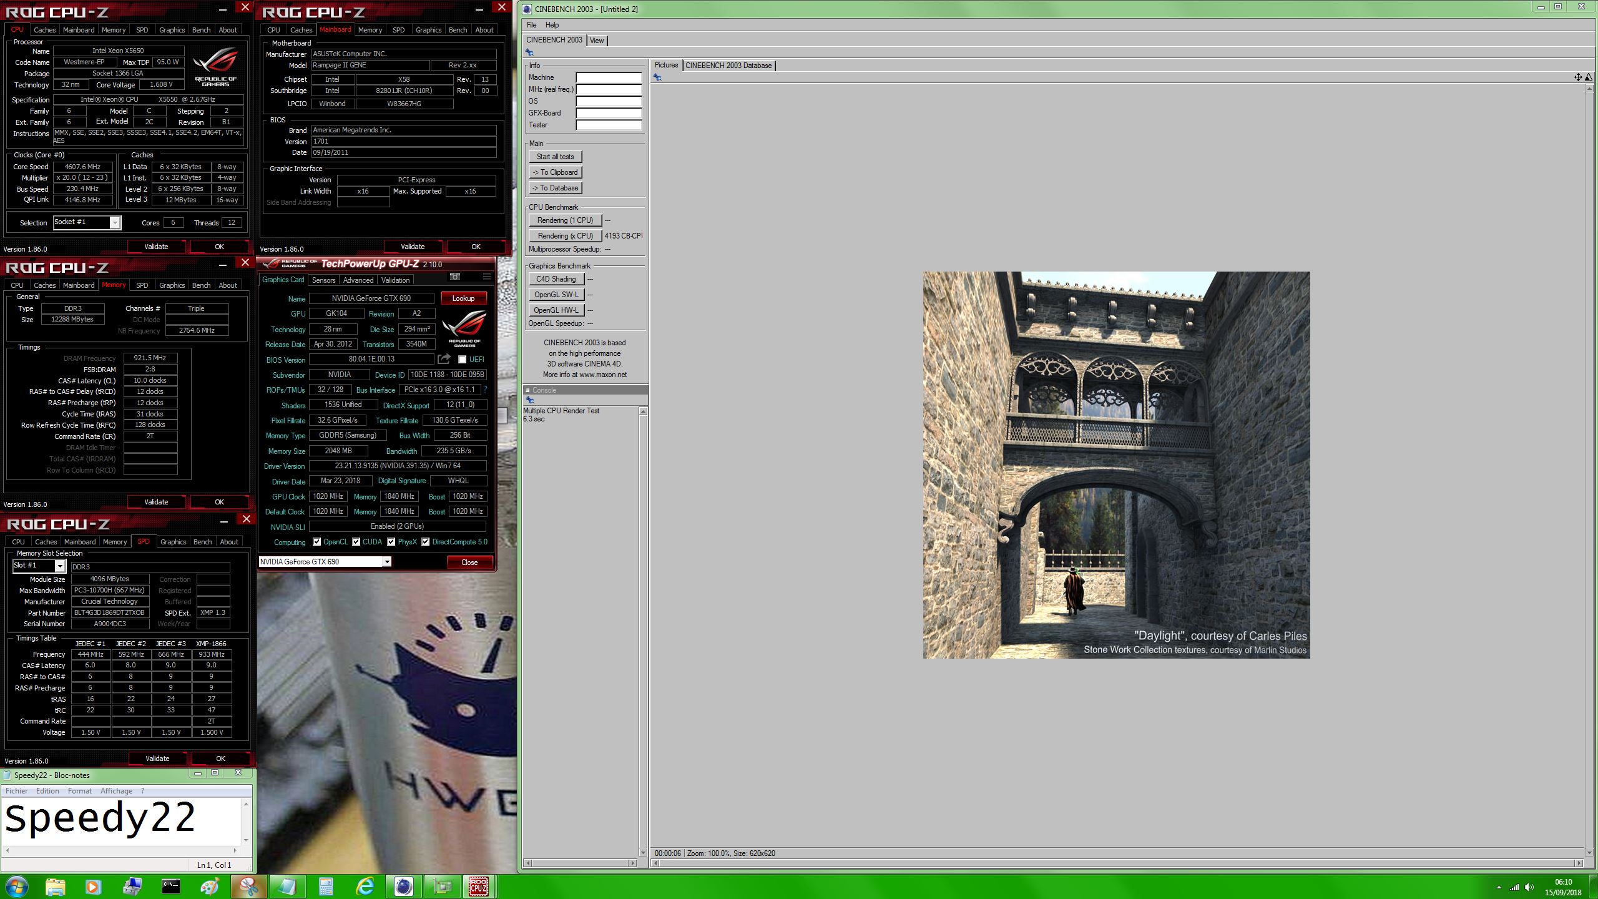Show hidden tray icons with the arrow
Image resolution: width=1598 pixels, height=899 pixels.
click(1499, 887)
